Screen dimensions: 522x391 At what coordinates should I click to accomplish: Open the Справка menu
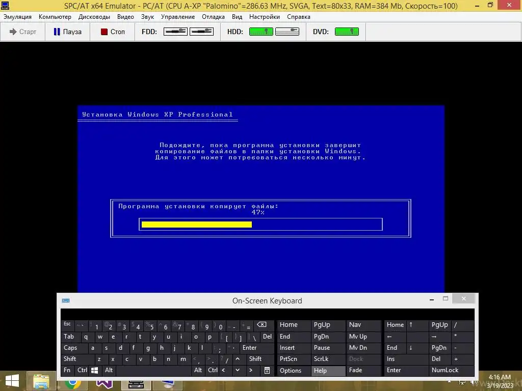click(x=299, y=17)
